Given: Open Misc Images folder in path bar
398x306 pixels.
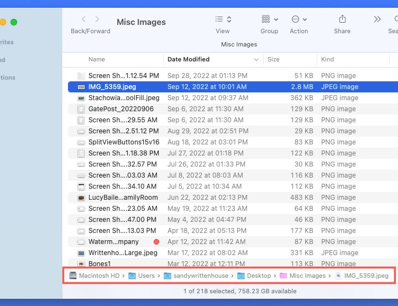Looking at the screenshot, I should pos(302,276).
